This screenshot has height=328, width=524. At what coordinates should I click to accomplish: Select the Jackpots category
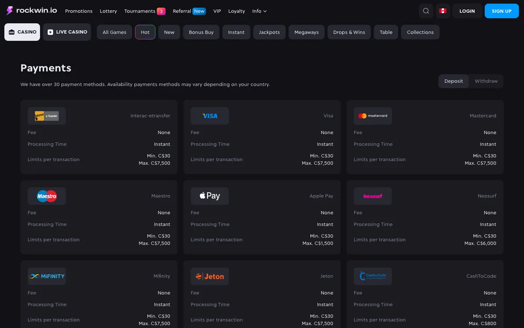pos(269,32)
